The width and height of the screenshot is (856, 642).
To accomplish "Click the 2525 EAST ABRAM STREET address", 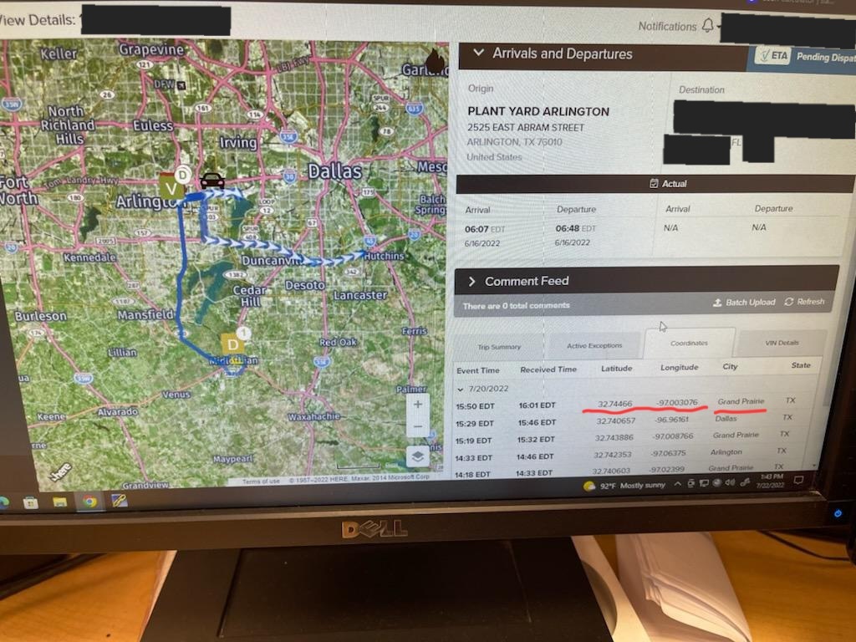I will [525, 128].
